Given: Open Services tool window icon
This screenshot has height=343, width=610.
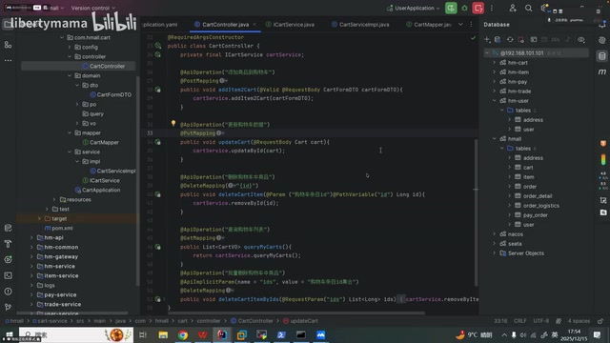Looking at the screenshot, I should [8, 259].
